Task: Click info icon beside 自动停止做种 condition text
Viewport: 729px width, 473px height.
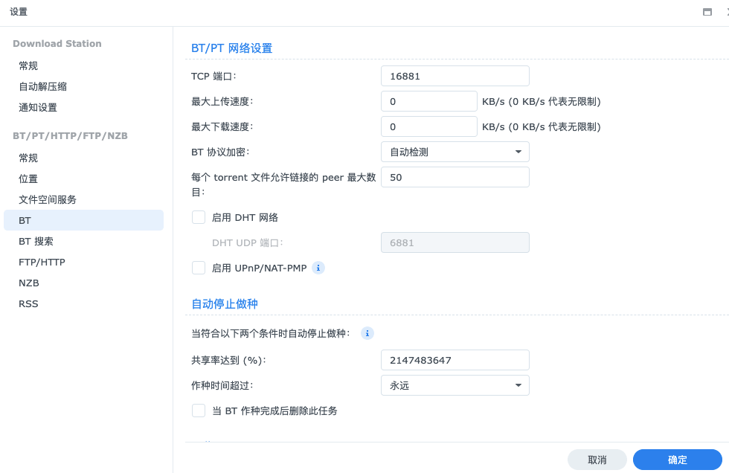Action: (367, 333)
